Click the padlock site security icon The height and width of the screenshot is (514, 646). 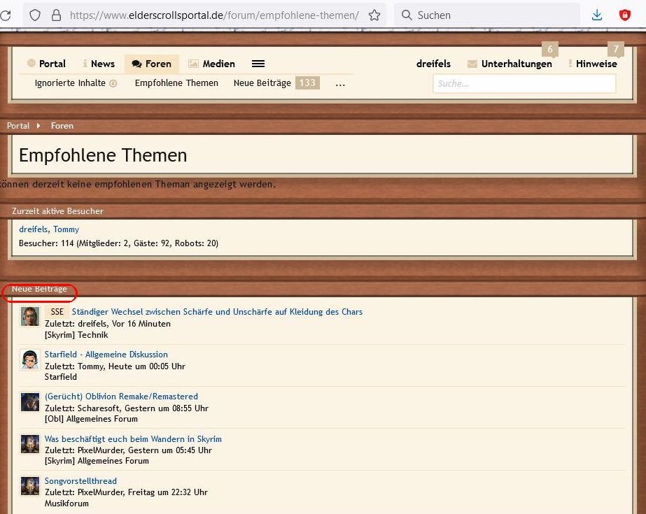coord(57,15)
